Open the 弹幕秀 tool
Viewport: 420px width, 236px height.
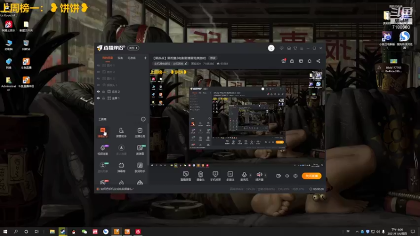(x=121, y=167)
